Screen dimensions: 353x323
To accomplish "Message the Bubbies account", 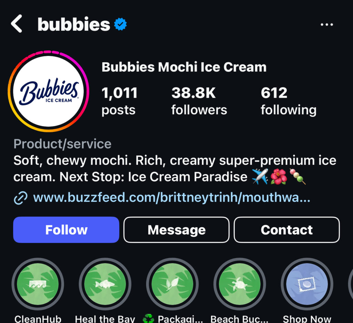I will coord(176,230).
